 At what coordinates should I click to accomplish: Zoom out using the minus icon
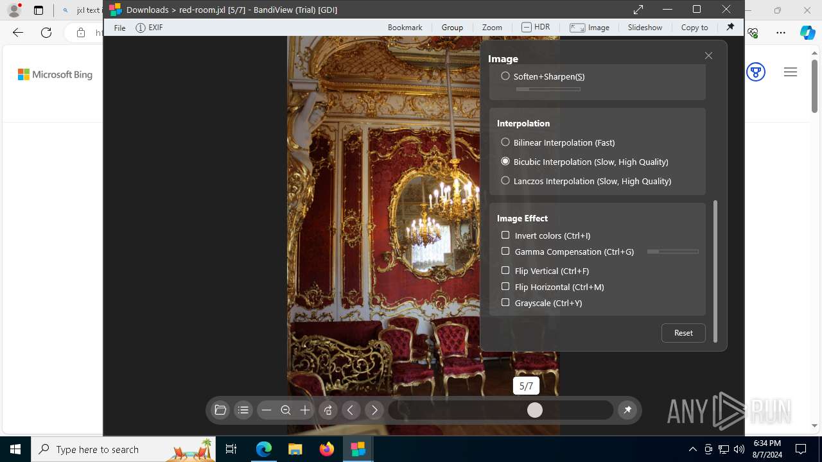(267, 410)
